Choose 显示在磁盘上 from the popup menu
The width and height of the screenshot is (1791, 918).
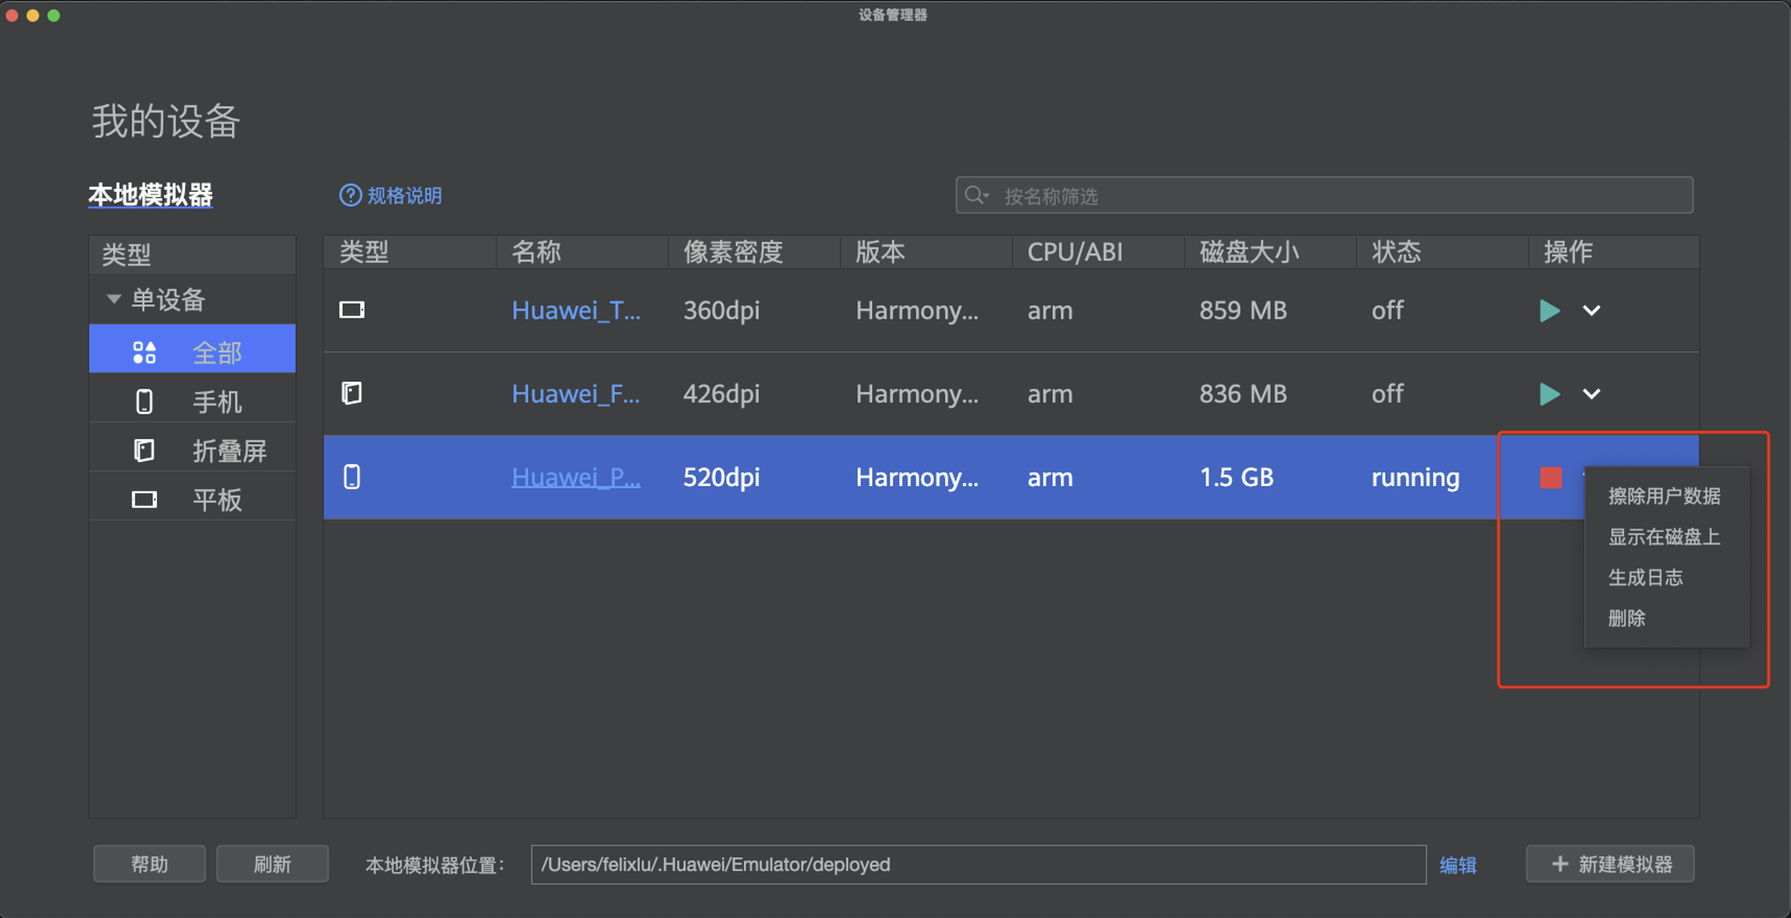pos(1664,536)
